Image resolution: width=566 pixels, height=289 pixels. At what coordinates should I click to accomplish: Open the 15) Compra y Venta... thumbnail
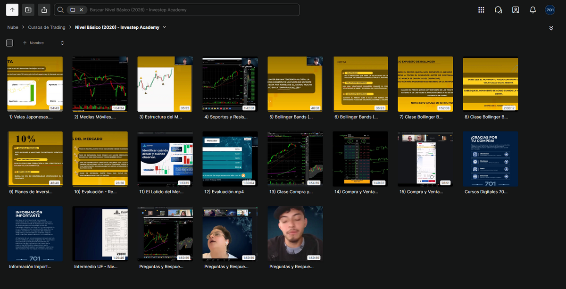(425, 159)
